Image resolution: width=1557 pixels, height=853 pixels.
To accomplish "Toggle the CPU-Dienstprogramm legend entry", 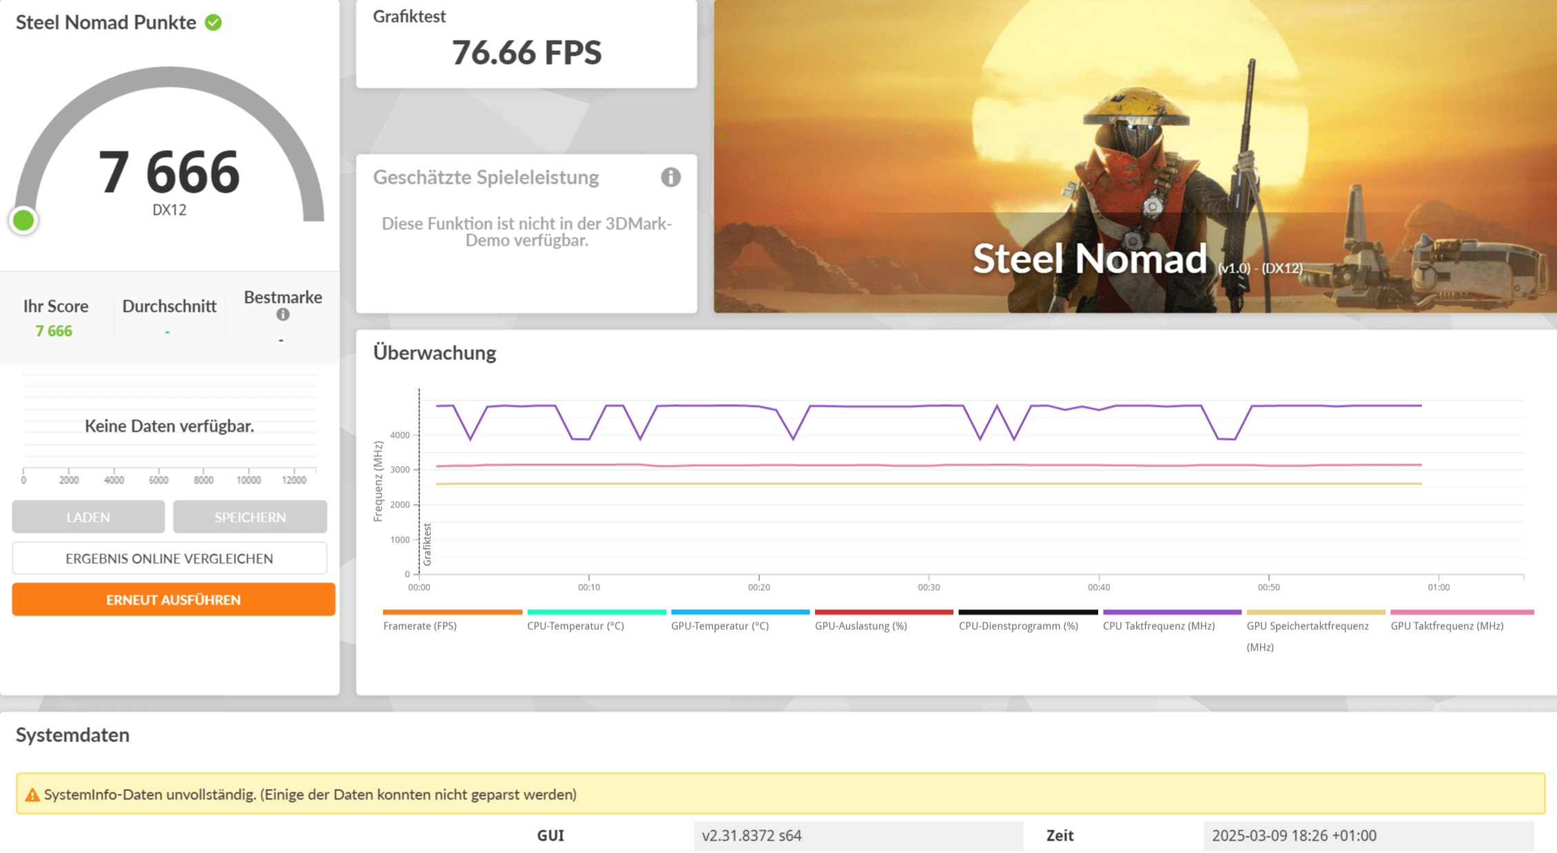I will [1018, 626].
